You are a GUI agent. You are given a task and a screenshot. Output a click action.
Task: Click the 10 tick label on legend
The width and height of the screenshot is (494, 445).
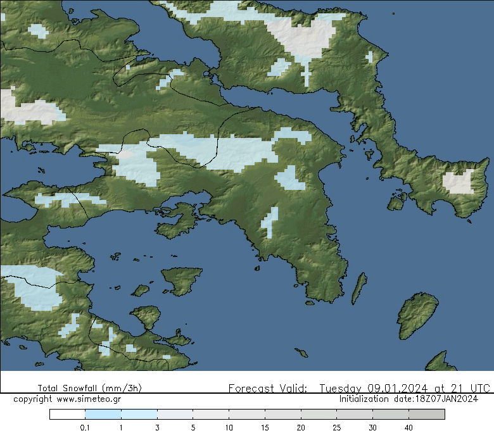point(229,428)
